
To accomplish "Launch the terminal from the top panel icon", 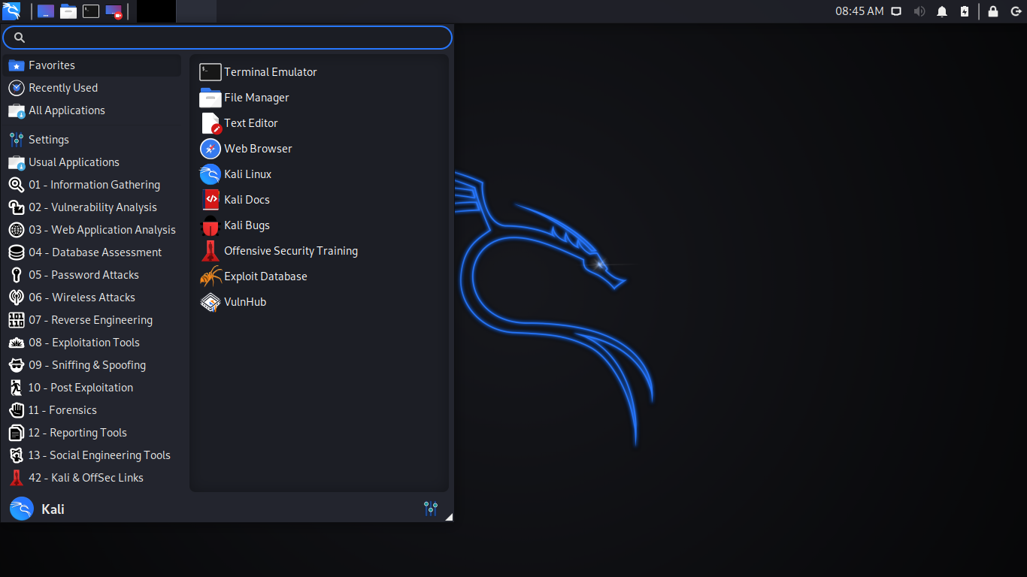I will pos(91,11).
